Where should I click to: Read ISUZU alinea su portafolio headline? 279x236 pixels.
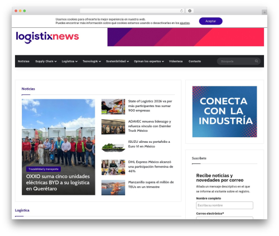tap(149, 144)
